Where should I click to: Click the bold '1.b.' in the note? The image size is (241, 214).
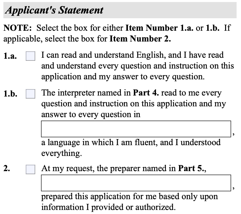(x=215, y=28)
